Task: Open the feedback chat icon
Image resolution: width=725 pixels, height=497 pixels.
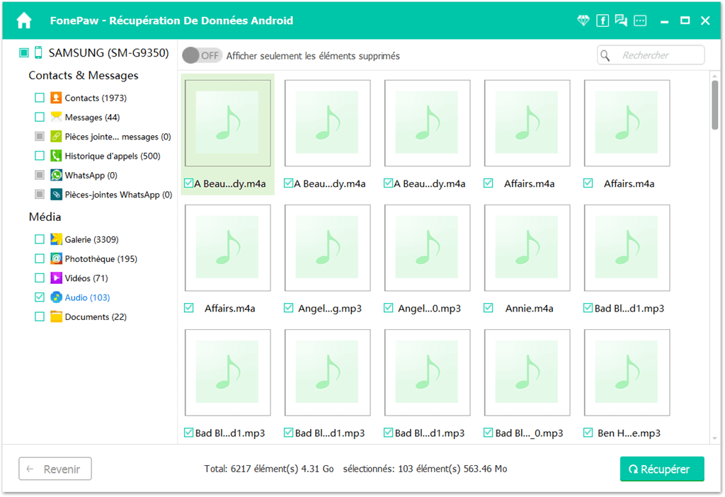Action: click(x=621, y=21)
